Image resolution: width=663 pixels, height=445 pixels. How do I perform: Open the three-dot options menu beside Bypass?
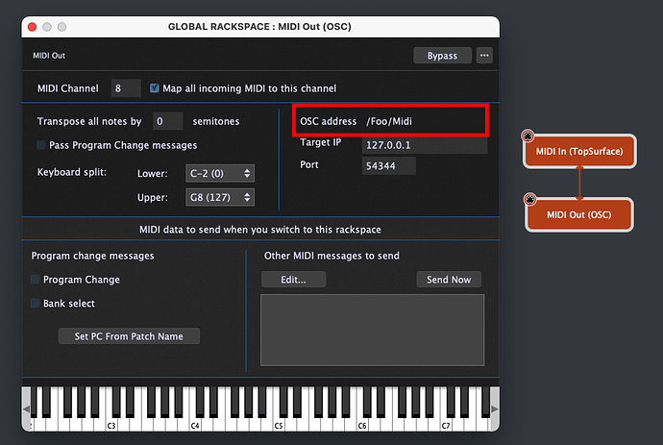tap(484, 56)
